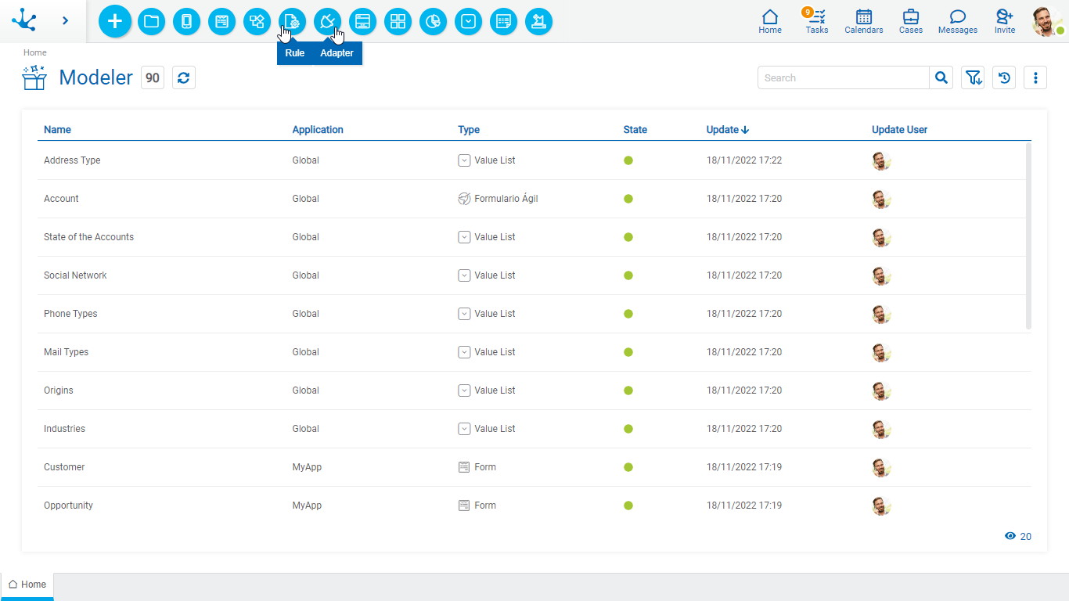Open the Rule creation icon
The height and width of the screenshot is (601, 1069).
292,21
